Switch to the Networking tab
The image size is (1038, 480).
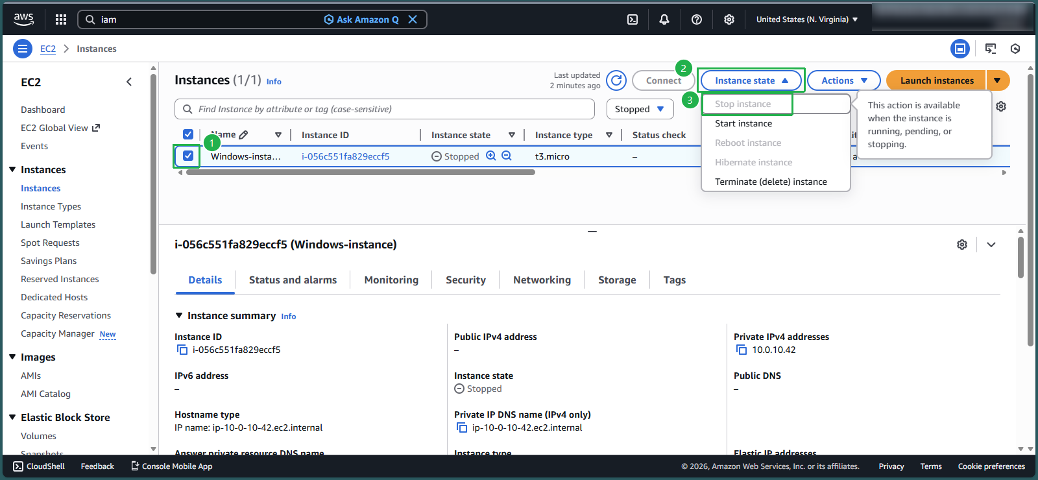pyautogui.click(x=542, y=280)
